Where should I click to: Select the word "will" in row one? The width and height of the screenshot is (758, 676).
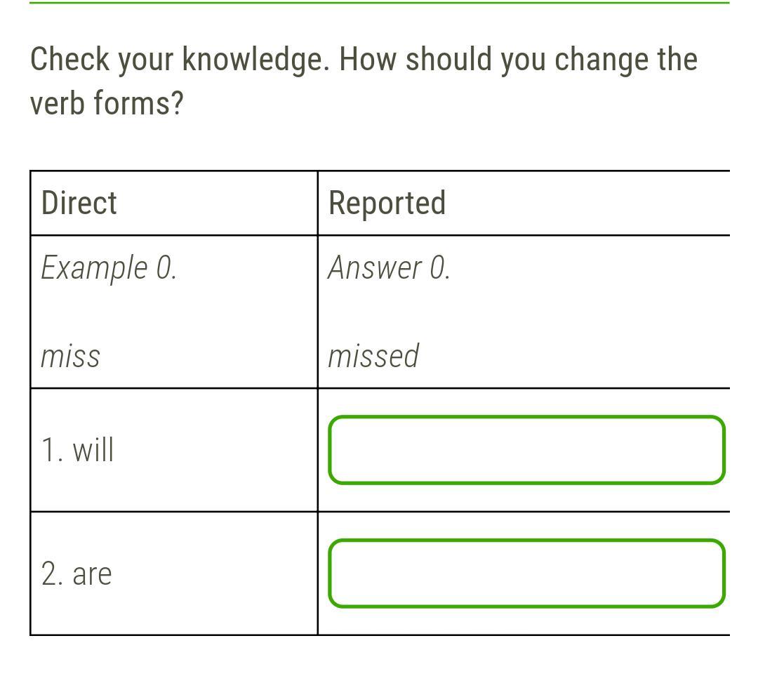(x=93, y=450)
